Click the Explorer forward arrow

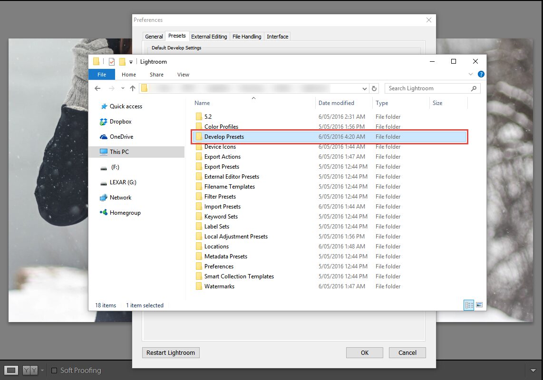[x=112, y=88]
